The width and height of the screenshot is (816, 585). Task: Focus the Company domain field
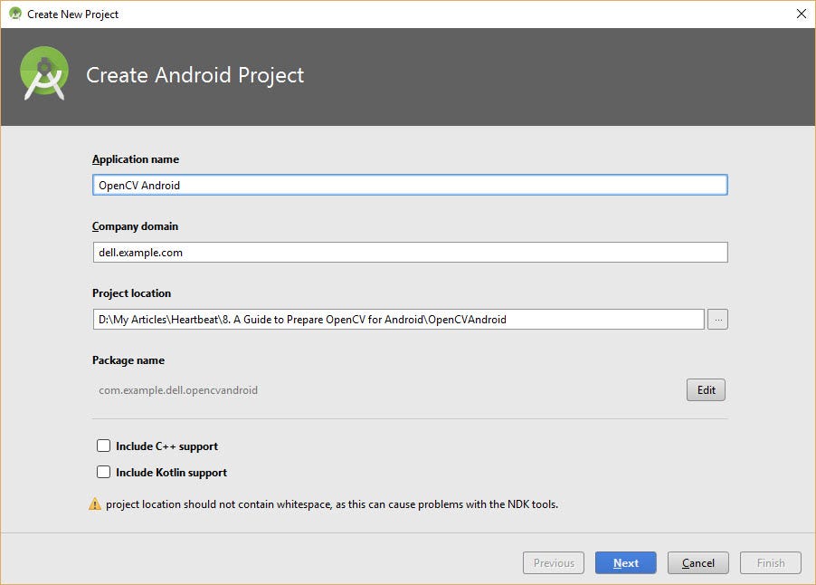410,252
